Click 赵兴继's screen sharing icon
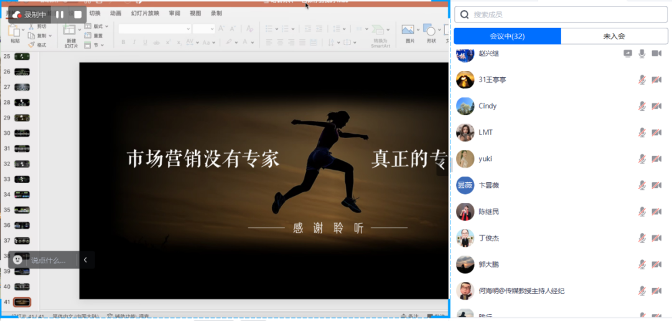This screenshot has height=321, width=672. click(628, 53)
